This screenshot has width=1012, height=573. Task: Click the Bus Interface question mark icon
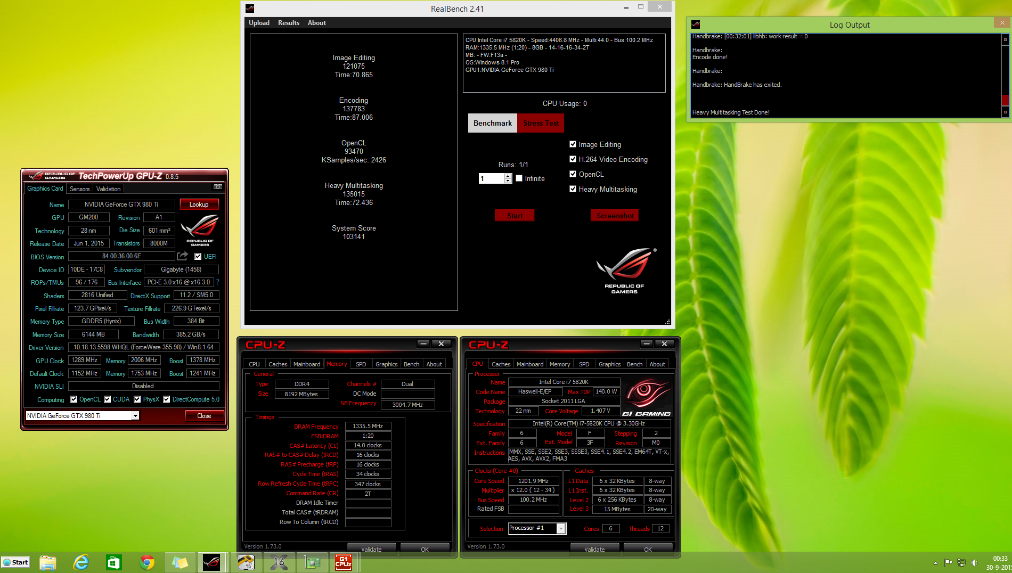(217, 282)
